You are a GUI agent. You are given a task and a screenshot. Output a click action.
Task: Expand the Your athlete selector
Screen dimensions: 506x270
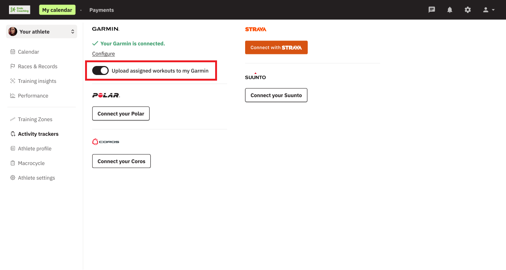coord(42,31)
